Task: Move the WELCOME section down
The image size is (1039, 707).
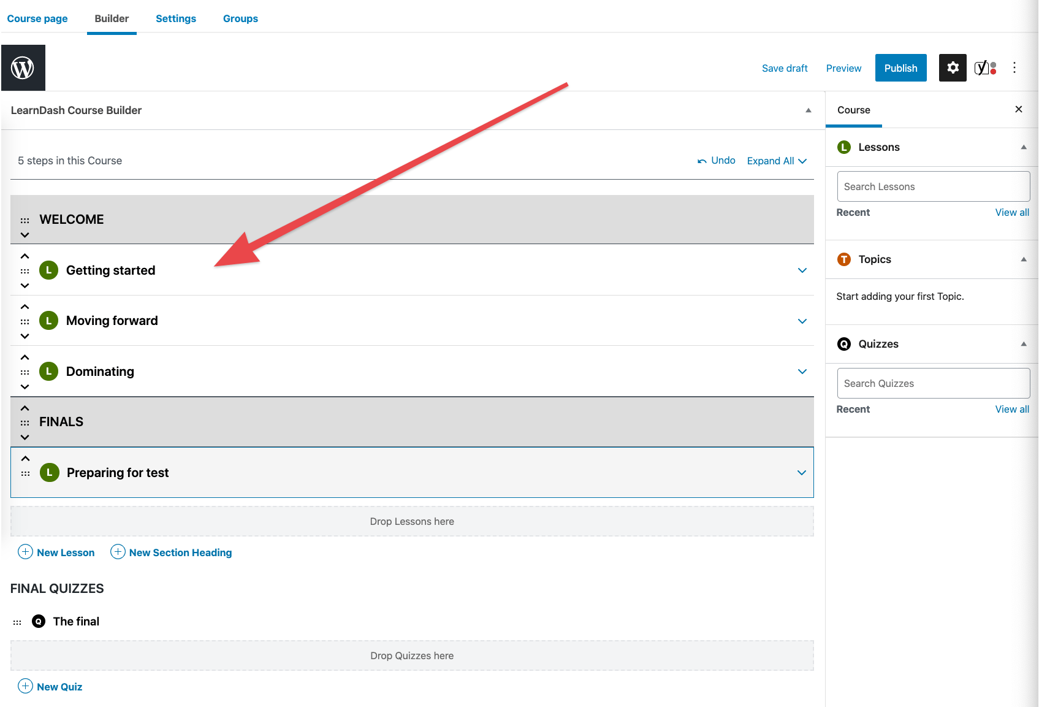Action: click(25, 235)
